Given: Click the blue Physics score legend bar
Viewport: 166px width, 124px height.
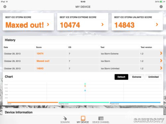Looking at the screenshot, I should tap(135, 102).
